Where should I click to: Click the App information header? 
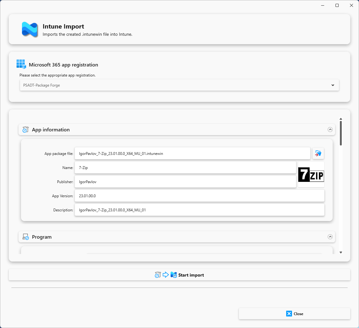(177, 130)
